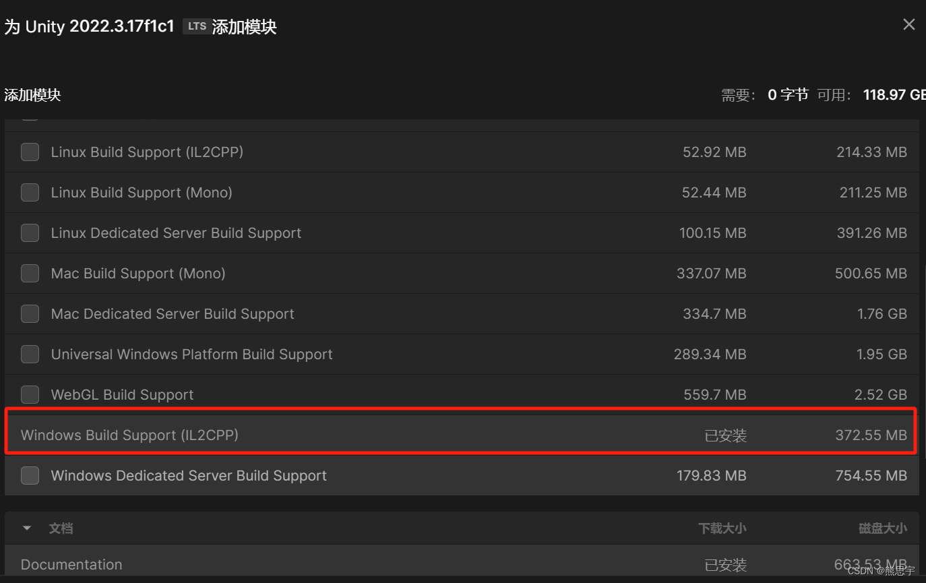This screenshot has width=926, height=583.
Task: Click the 52.44 MB download size
Action: click(x=714, y=193)
